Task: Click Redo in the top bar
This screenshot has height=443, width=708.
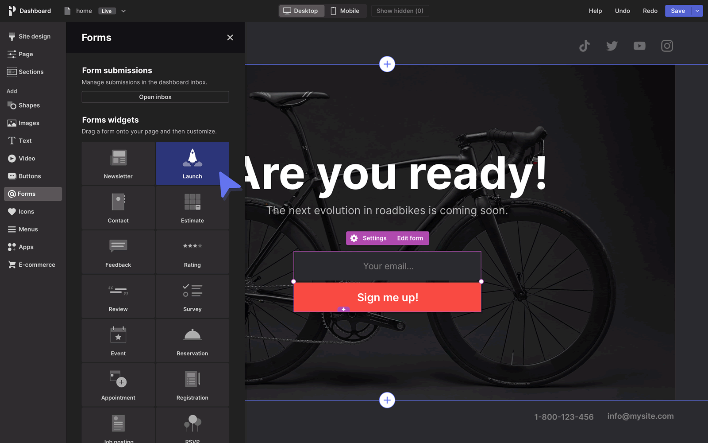Action: (x=650, y=11)
